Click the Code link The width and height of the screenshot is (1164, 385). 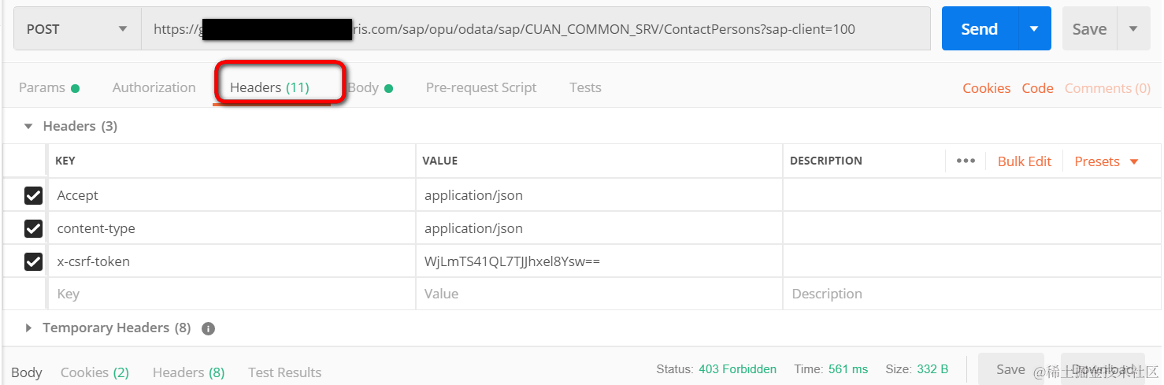coord(1037,88)
